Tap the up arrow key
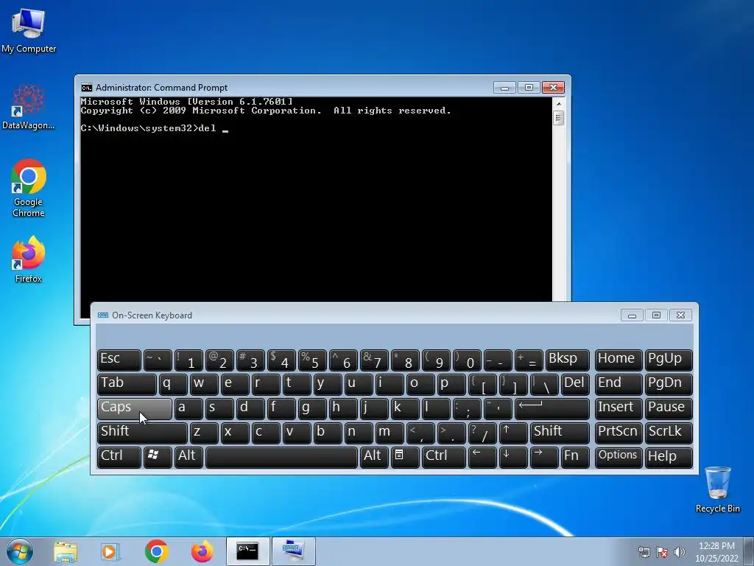Viewport: 754px width, 566px height. pos(513,433)
